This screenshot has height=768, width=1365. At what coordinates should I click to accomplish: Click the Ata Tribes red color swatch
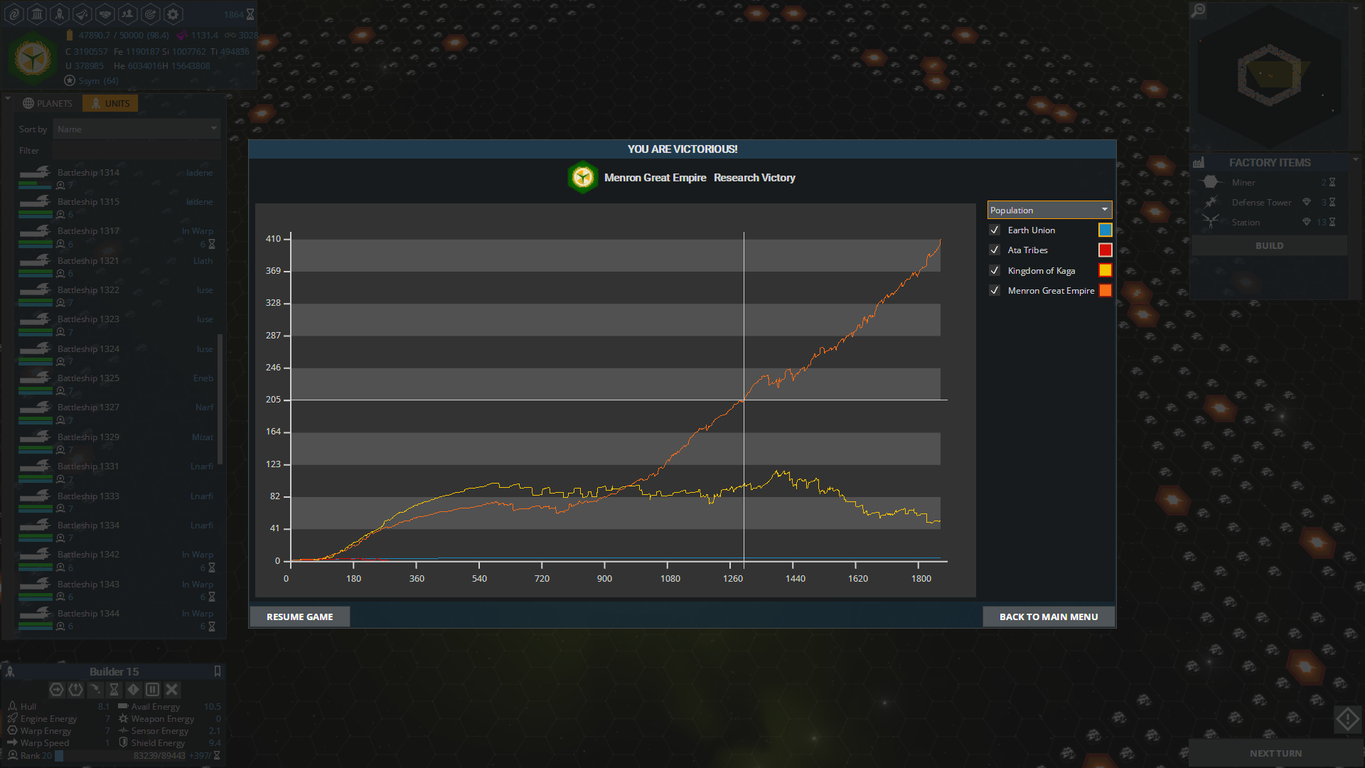click(x=1106, y=250)
